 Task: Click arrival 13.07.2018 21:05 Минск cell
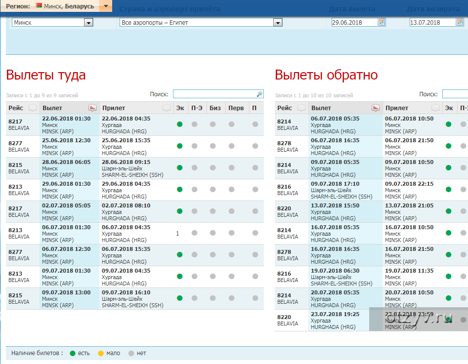click(412, 212)
